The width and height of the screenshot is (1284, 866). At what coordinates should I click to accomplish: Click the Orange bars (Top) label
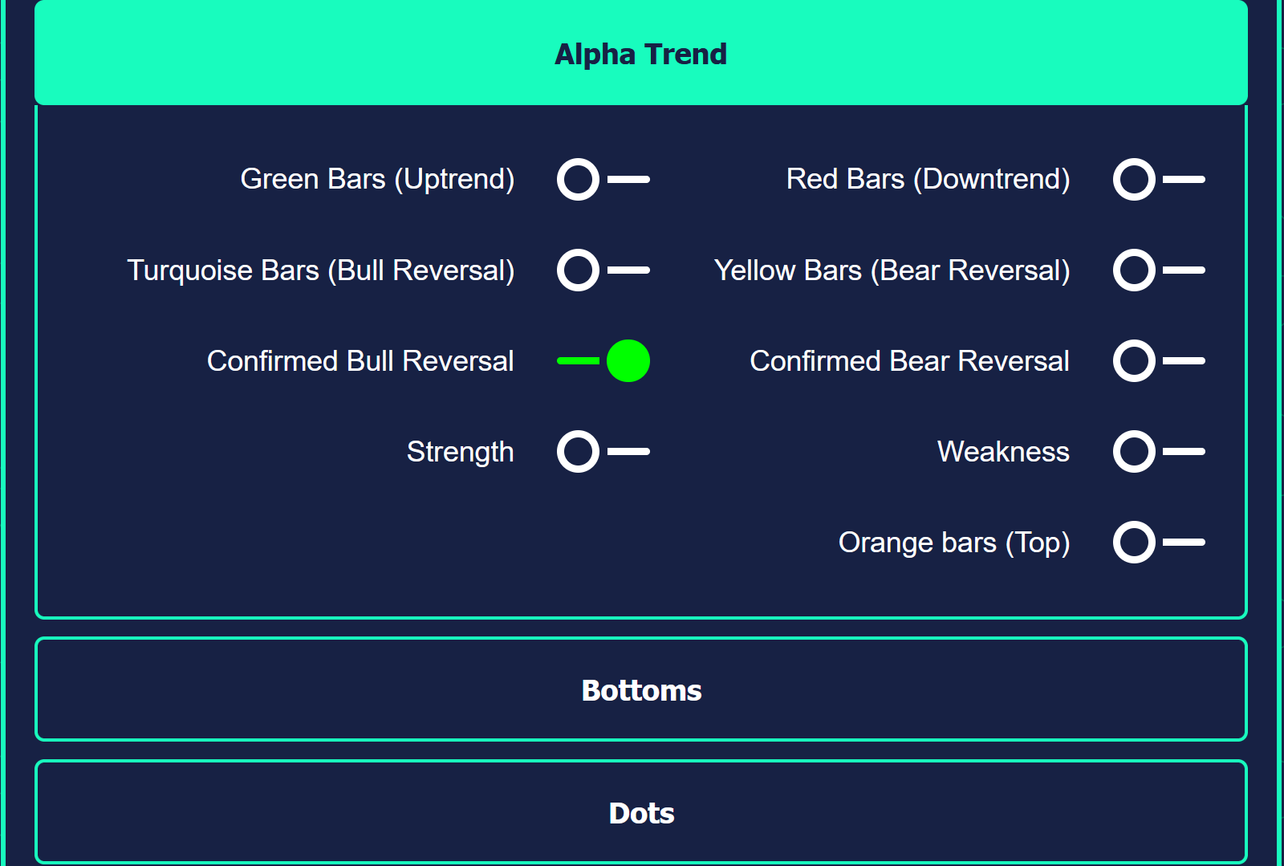point(954,543)
